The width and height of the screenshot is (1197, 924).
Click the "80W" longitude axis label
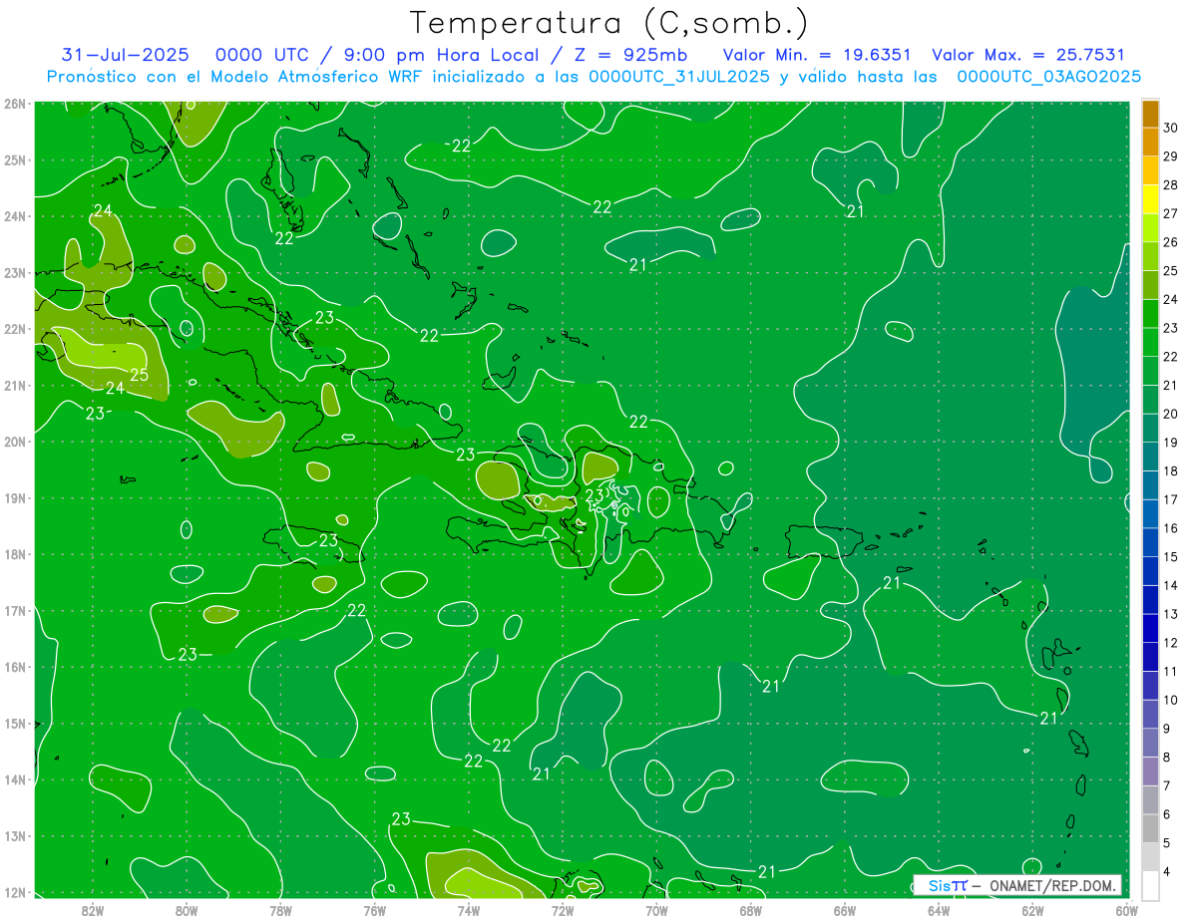click(x=187, y=910)
